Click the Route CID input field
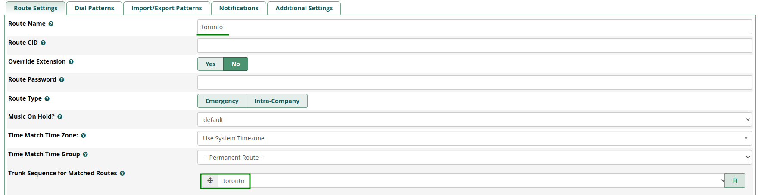Screen dimensions: 761x195 [474, 46]
